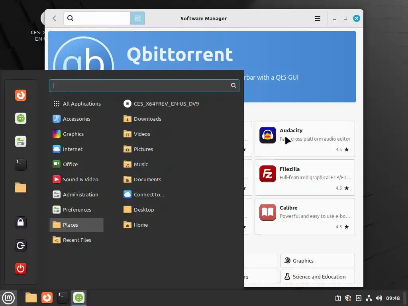Select Recent Files category
The image size is (408, 306).
(76, 240)
